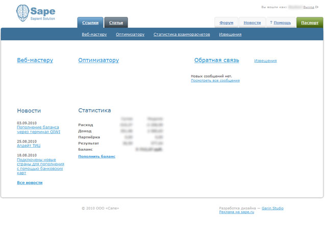Click the date 03.09.2010 in news
Viewport: 325px width, 235px height.
[x=27, y=123]
